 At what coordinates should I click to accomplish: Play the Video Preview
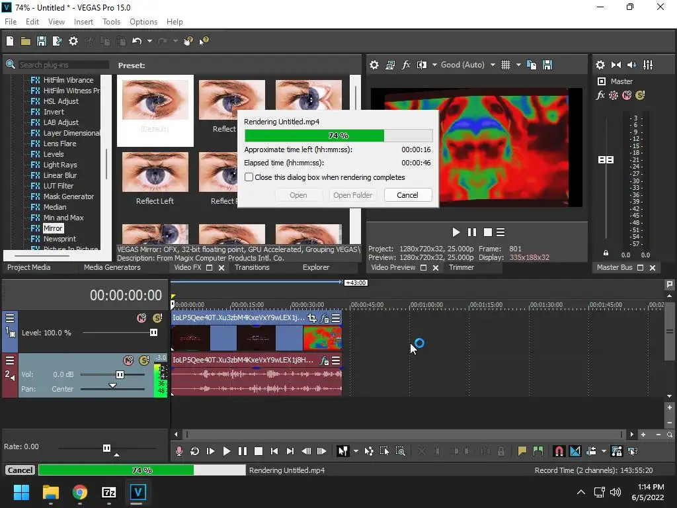click(456, 232)
